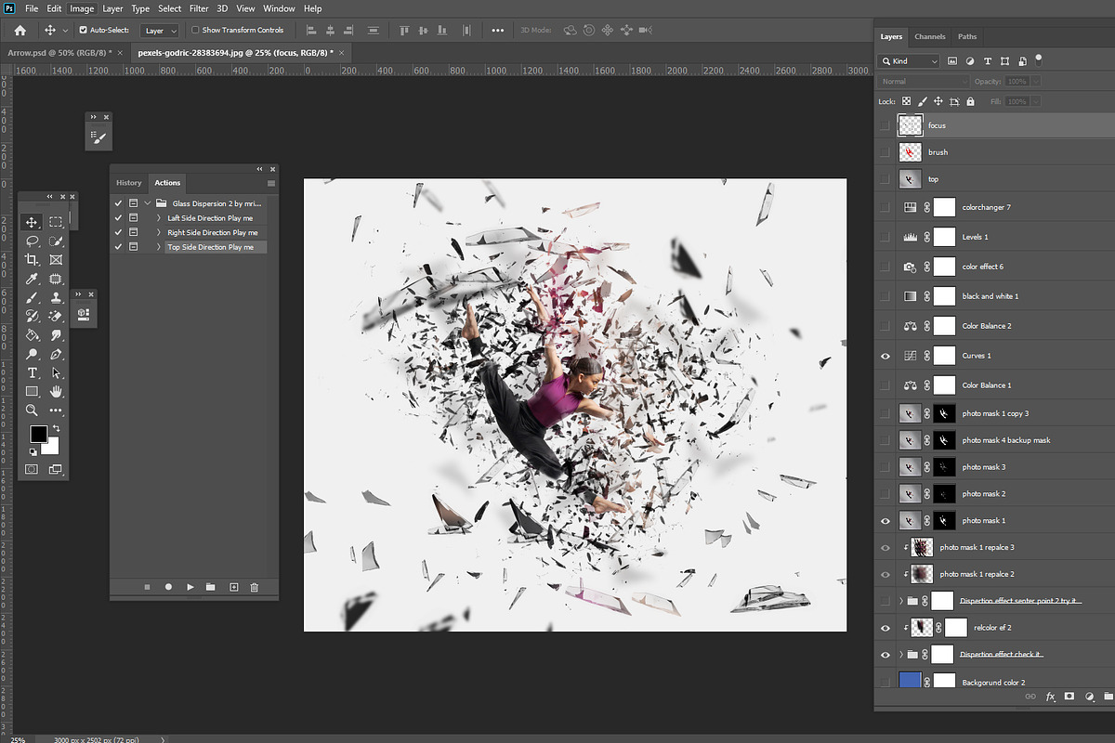Create a new action set folder
Viewport: 1115px width, 743px height.
coord(211,587)
